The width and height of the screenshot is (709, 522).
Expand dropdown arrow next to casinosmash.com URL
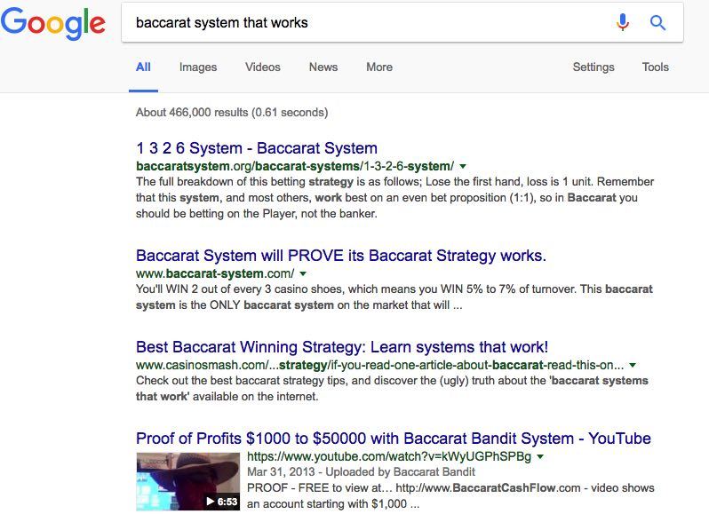[633, 365]
